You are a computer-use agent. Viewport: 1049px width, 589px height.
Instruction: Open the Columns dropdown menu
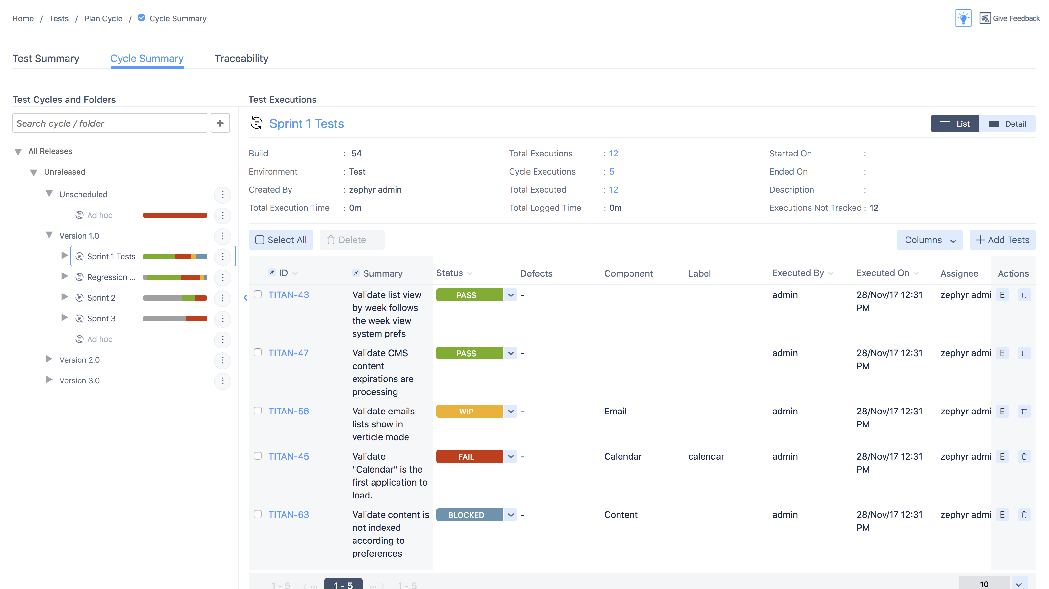click(929, 239)
